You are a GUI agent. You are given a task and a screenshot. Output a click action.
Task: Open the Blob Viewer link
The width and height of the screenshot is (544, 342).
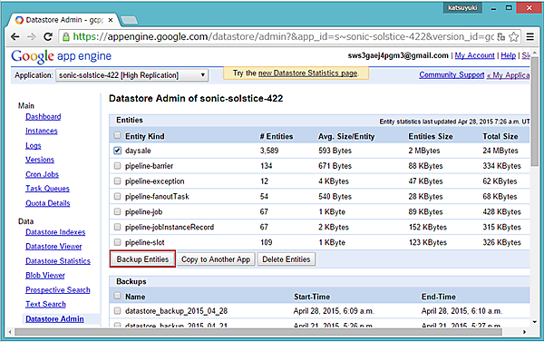click(45, 276)
